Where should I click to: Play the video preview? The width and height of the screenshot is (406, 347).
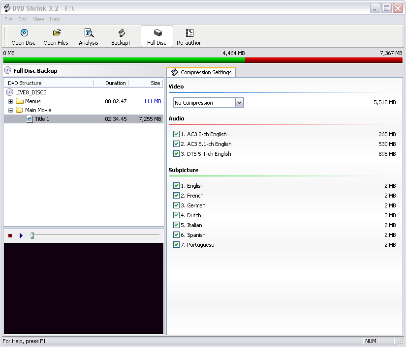(21, 235)
